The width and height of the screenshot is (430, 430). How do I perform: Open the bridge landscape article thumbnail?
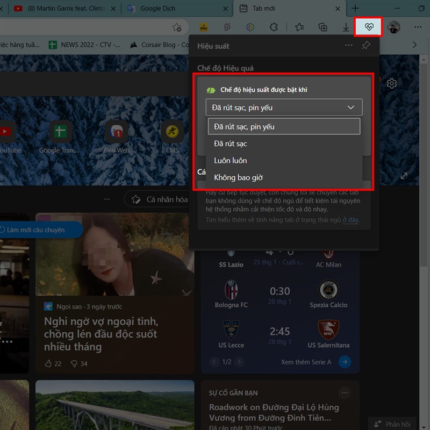pos(115,405)
